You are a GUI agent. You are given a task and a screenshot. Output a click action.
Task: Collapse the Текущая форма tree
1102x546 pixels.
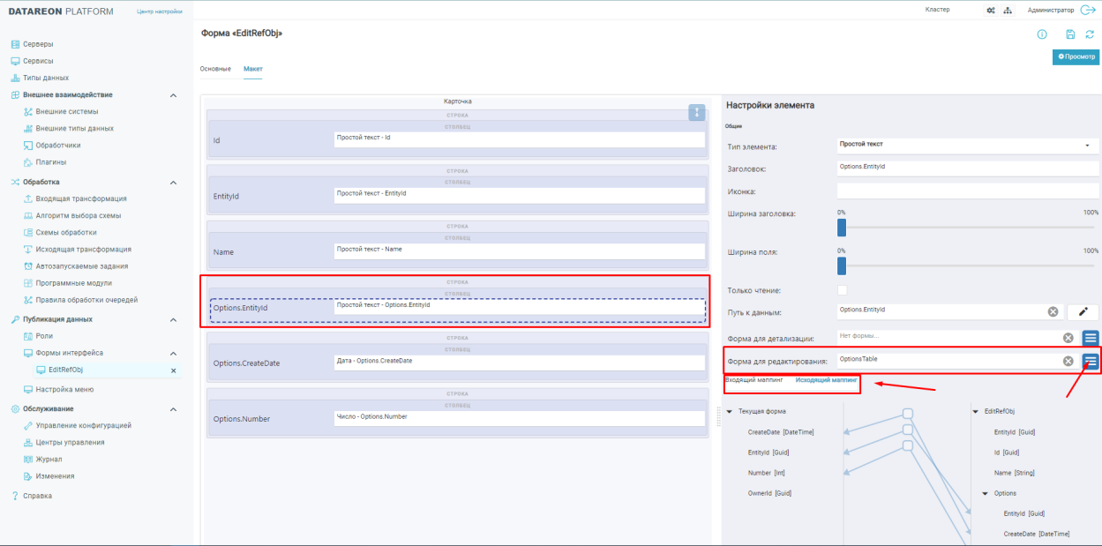[731, 411]
